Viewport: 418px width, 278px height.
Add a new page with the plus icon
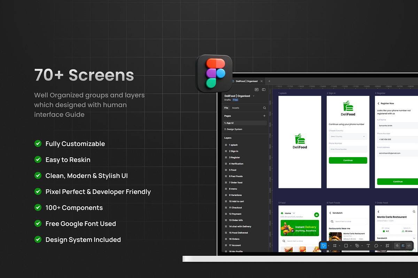point(264,116)
